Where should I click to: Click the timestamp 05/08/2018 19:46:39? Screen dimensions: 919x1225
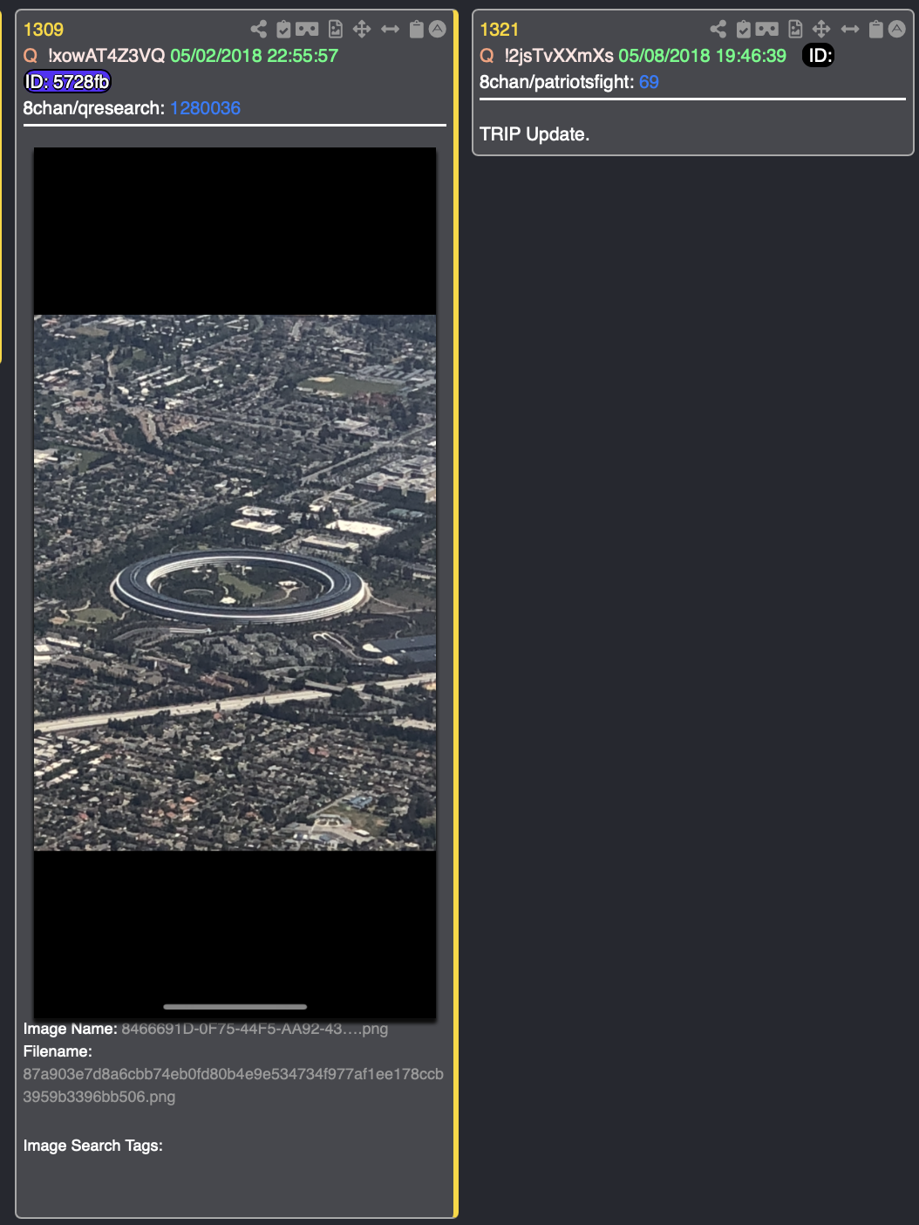(702, 56)
